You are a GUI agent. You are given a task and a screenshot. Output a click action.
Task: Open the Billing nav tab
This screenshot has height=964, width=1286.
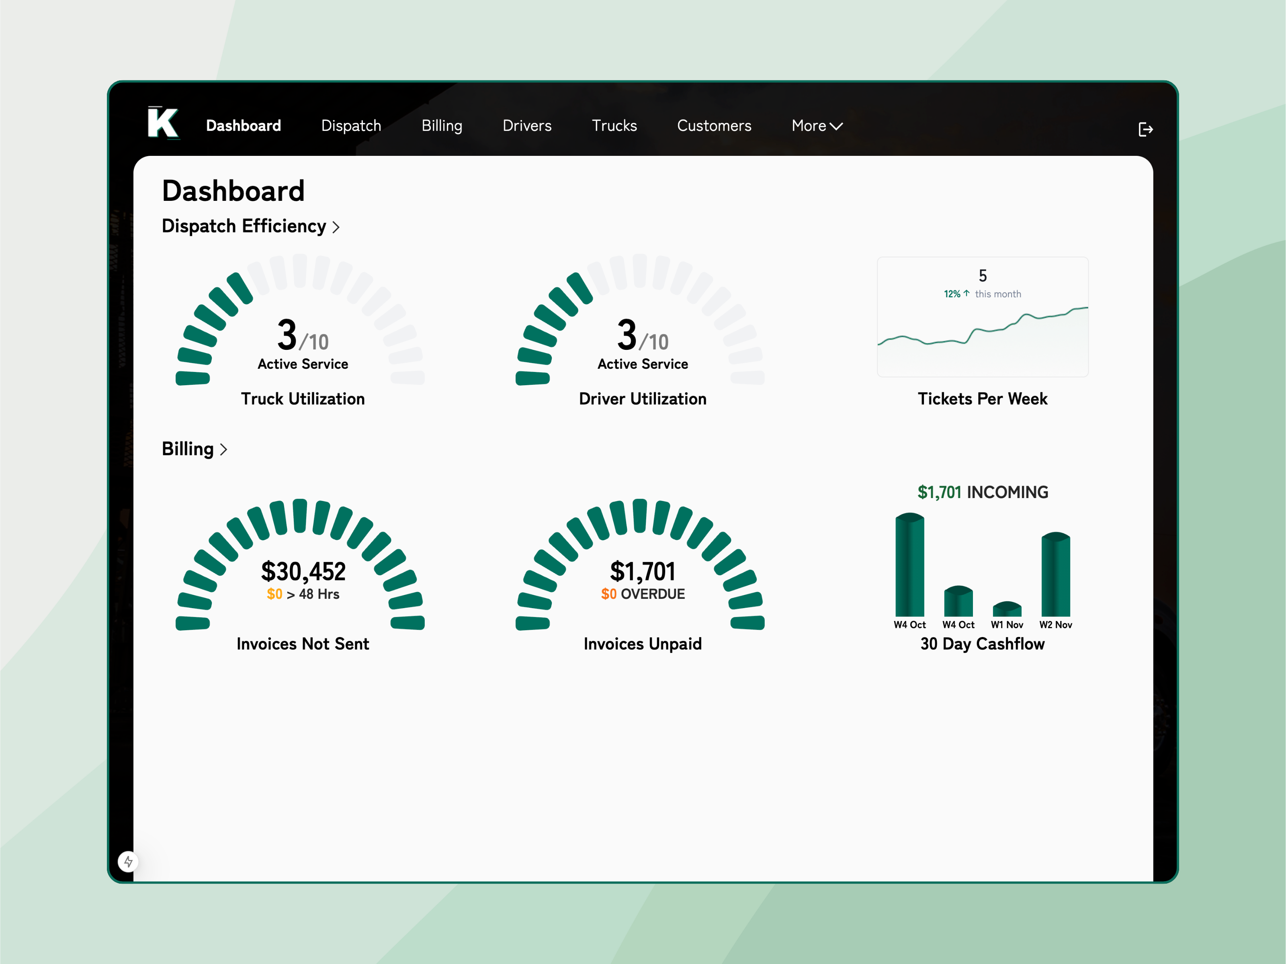[x=442, y=125]
